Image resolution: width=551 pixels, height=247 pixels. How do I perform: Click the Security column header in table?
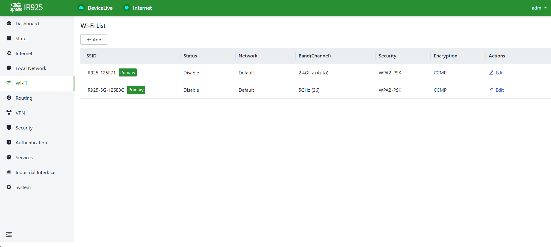[x=387, y=56]
